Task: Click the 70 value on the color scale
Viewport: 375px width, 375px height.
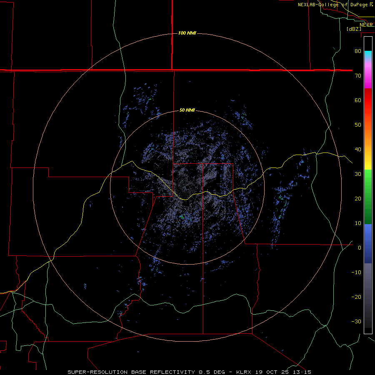Action: point(358,76)
